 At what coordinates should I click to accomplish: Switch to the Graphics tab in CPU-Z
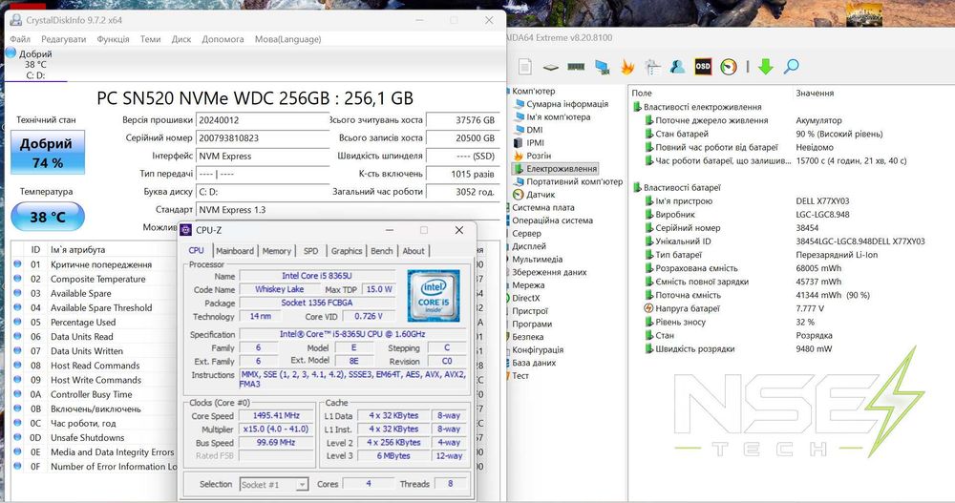tap(347, 251)
